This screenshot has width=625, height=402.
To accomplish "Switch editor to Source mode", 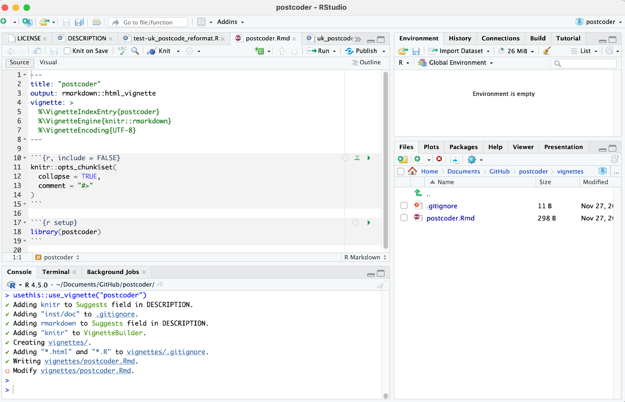I will 19,62.
